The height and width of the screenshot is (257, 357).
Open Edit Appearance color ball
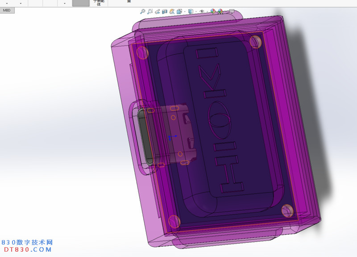213,12
